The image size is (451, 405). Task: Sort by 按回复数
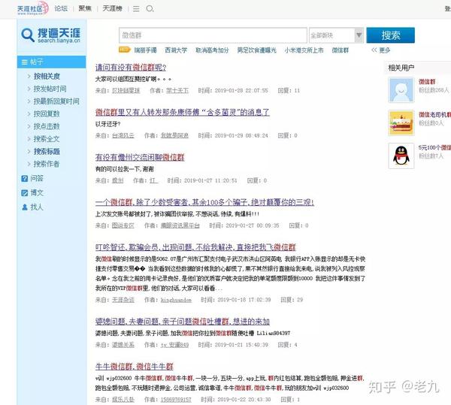pyautogui.click(x=47, y=113)
